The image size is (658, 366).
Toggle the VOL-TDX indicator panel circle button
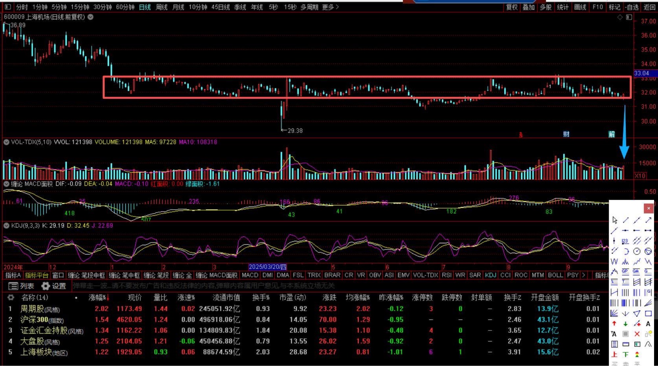(x=6, y=142)
